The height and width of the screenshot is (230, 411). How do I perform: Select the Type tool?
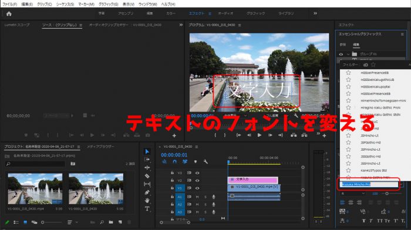click(x=147, y=209)
